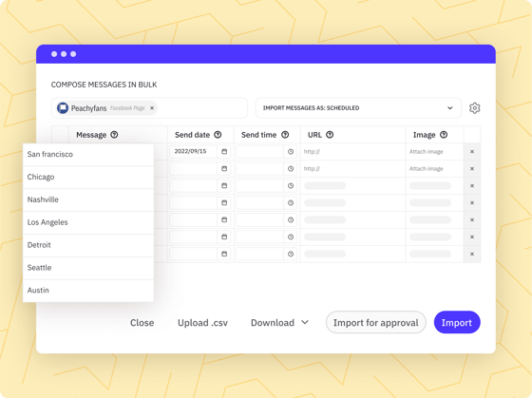Click Import for approval button
Viewport: 532px width, 398px height.
point(375,322)
